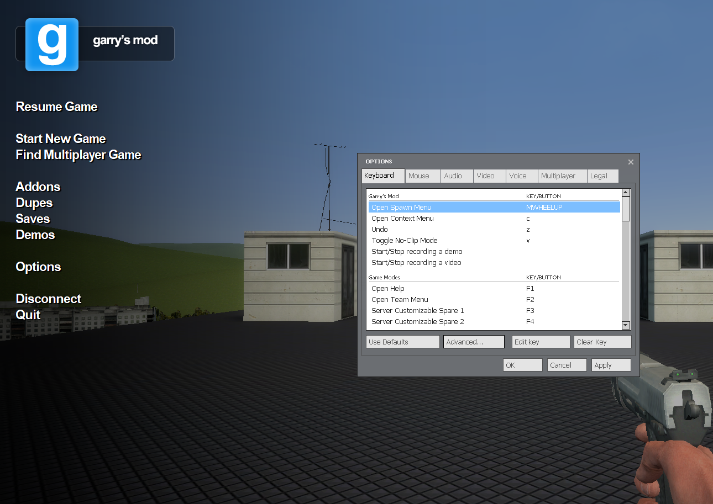
Task: Click the Clear Key button
Action: (602, 342)
